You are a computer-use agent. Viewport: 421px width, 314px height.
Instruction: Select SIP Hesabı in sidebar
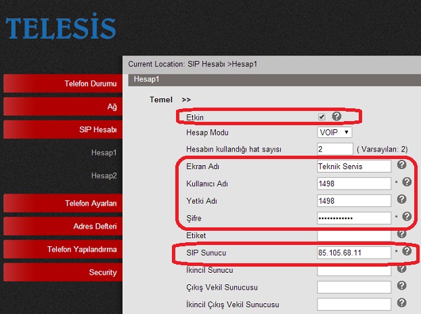click(62, 130)
